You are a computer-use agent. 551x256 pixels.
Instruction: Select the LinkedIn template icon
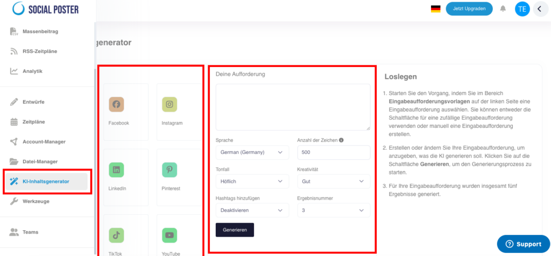116,170
